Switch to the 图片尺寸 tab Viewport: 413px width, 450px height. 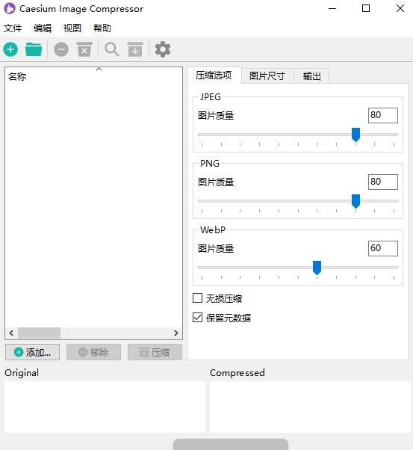click(x=267, y=76)
